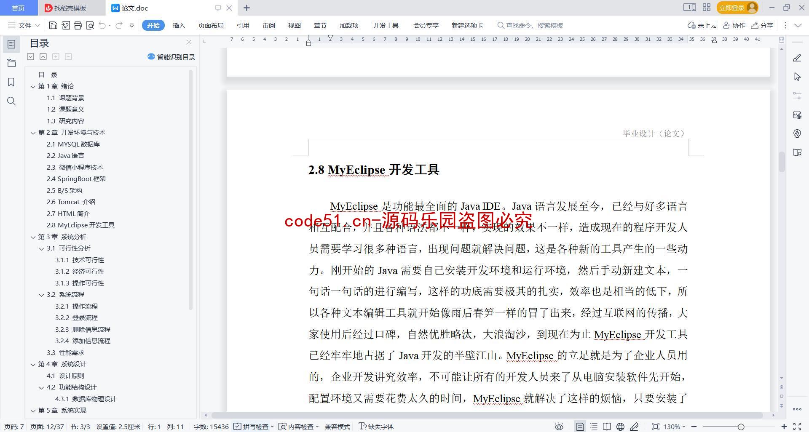Select the 开始 ribbon tab
The image size is (809, 432).
(153, 25)
